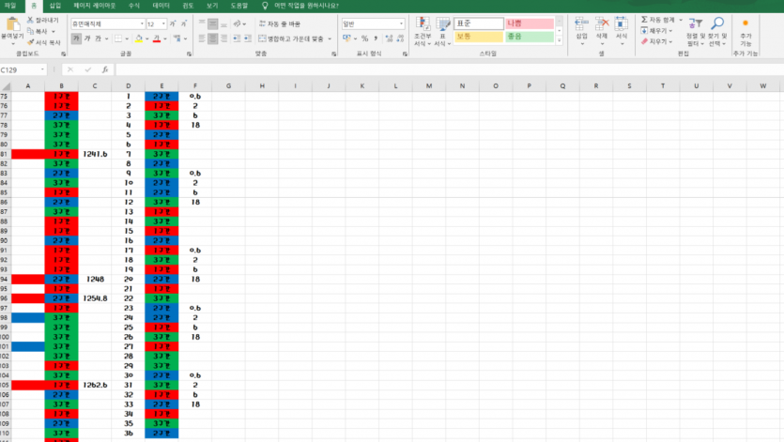Switch to the Insert (삽입) tab
The width and height of the screenshot is (784, 442).
(x=55, y=6)
